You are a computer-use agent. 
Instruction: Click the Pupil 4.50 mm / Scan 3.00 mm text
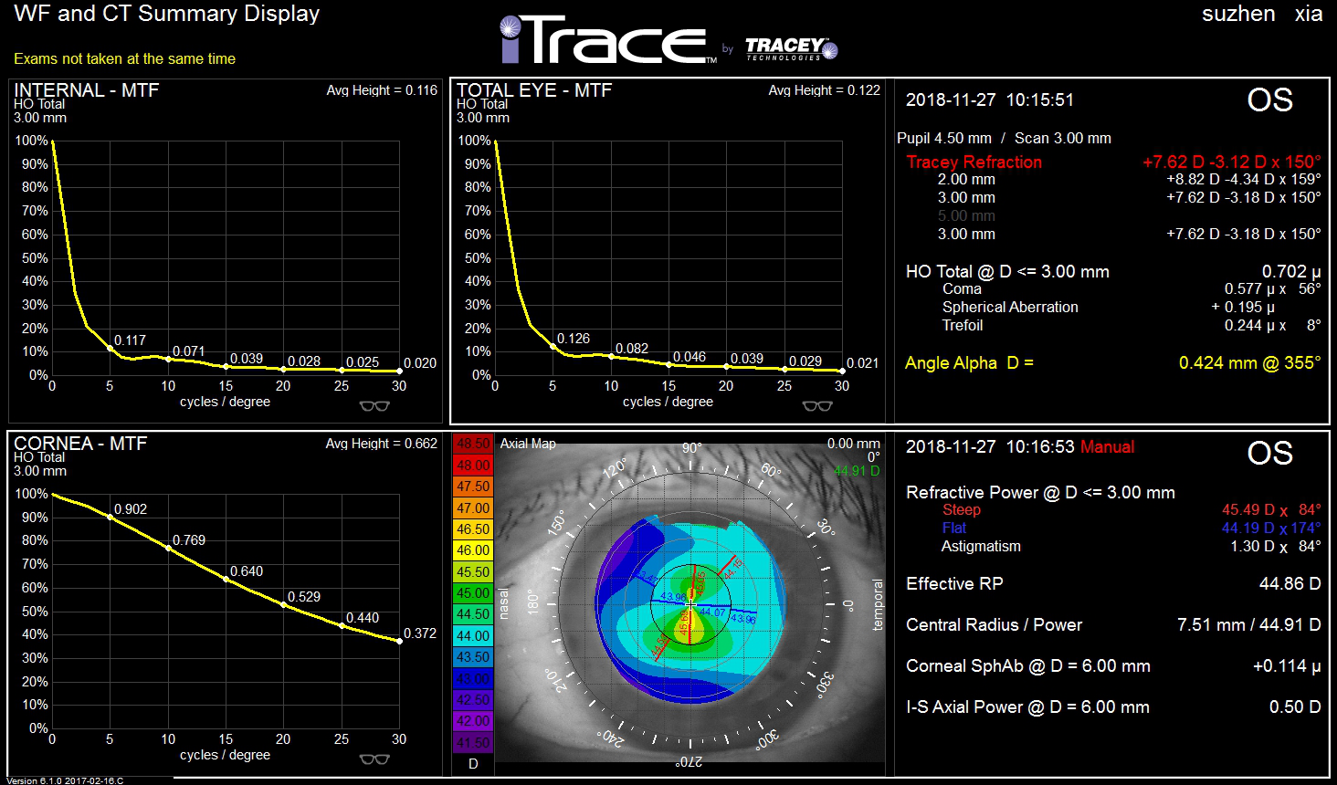click(x=1004, y=139)
